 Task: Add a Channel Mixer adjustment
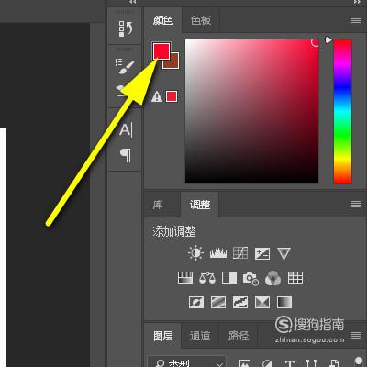coord(272,278)
